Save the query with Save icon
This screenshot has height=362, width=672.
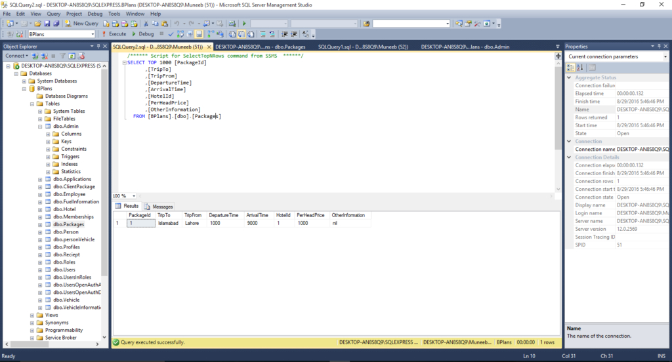pos(47,24)
